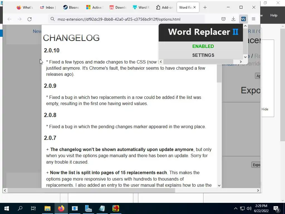Save page to Pocket
The height and width of the screenshot is (214, 285).
(x=223, y=19)
